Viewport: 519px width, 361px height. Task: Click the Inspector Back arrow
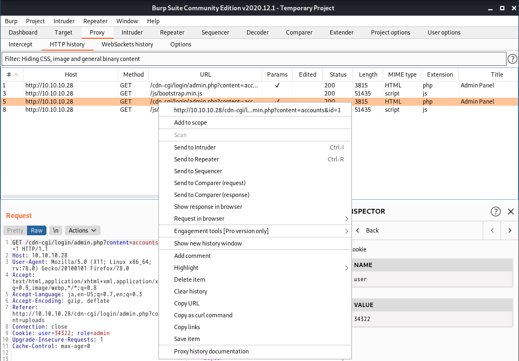(358, 230)
